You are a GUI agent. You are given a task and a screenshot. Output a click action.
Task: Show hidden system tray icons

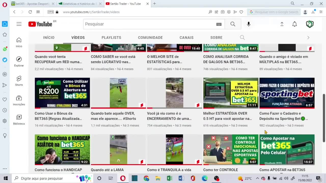257,178
